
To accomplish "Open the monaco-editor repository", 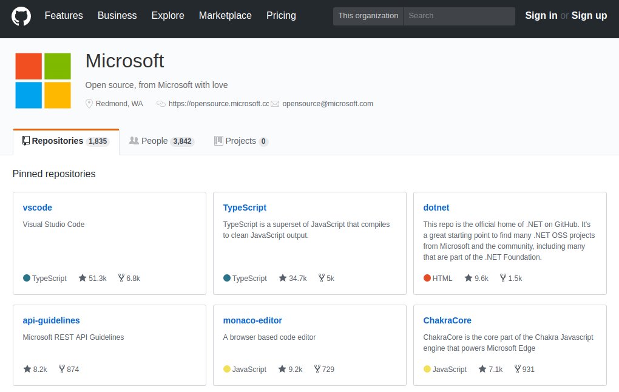I will (252, 320).
